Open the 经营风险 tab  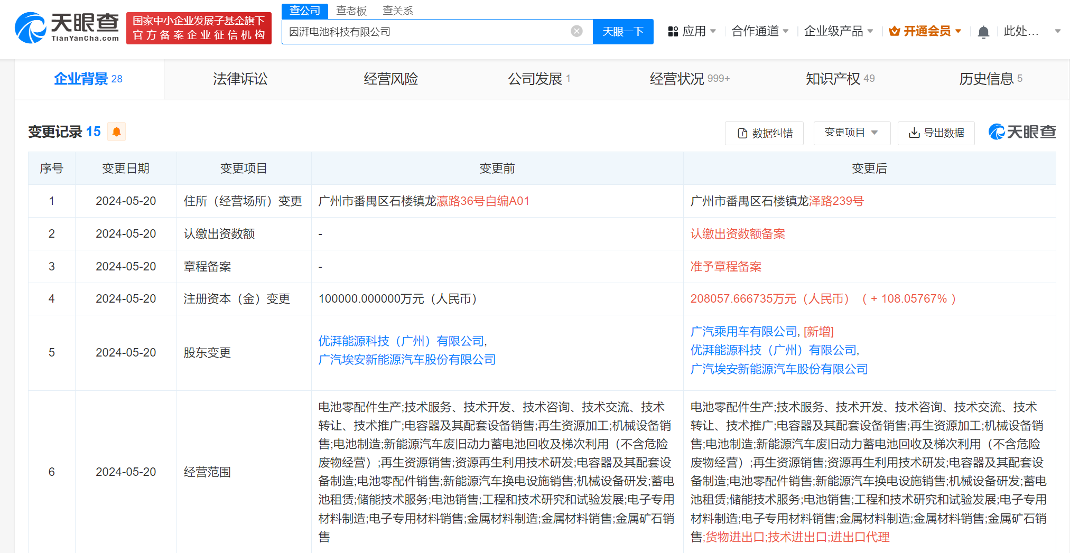(x=390, y=79)
